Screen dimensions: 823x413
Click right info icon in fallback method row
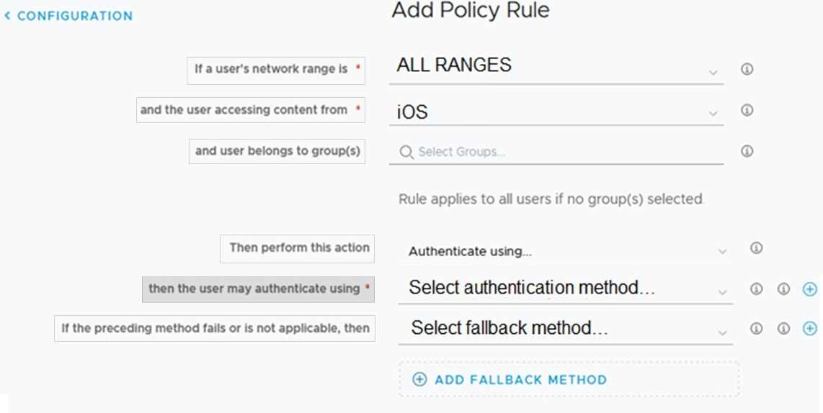point(783,329)
